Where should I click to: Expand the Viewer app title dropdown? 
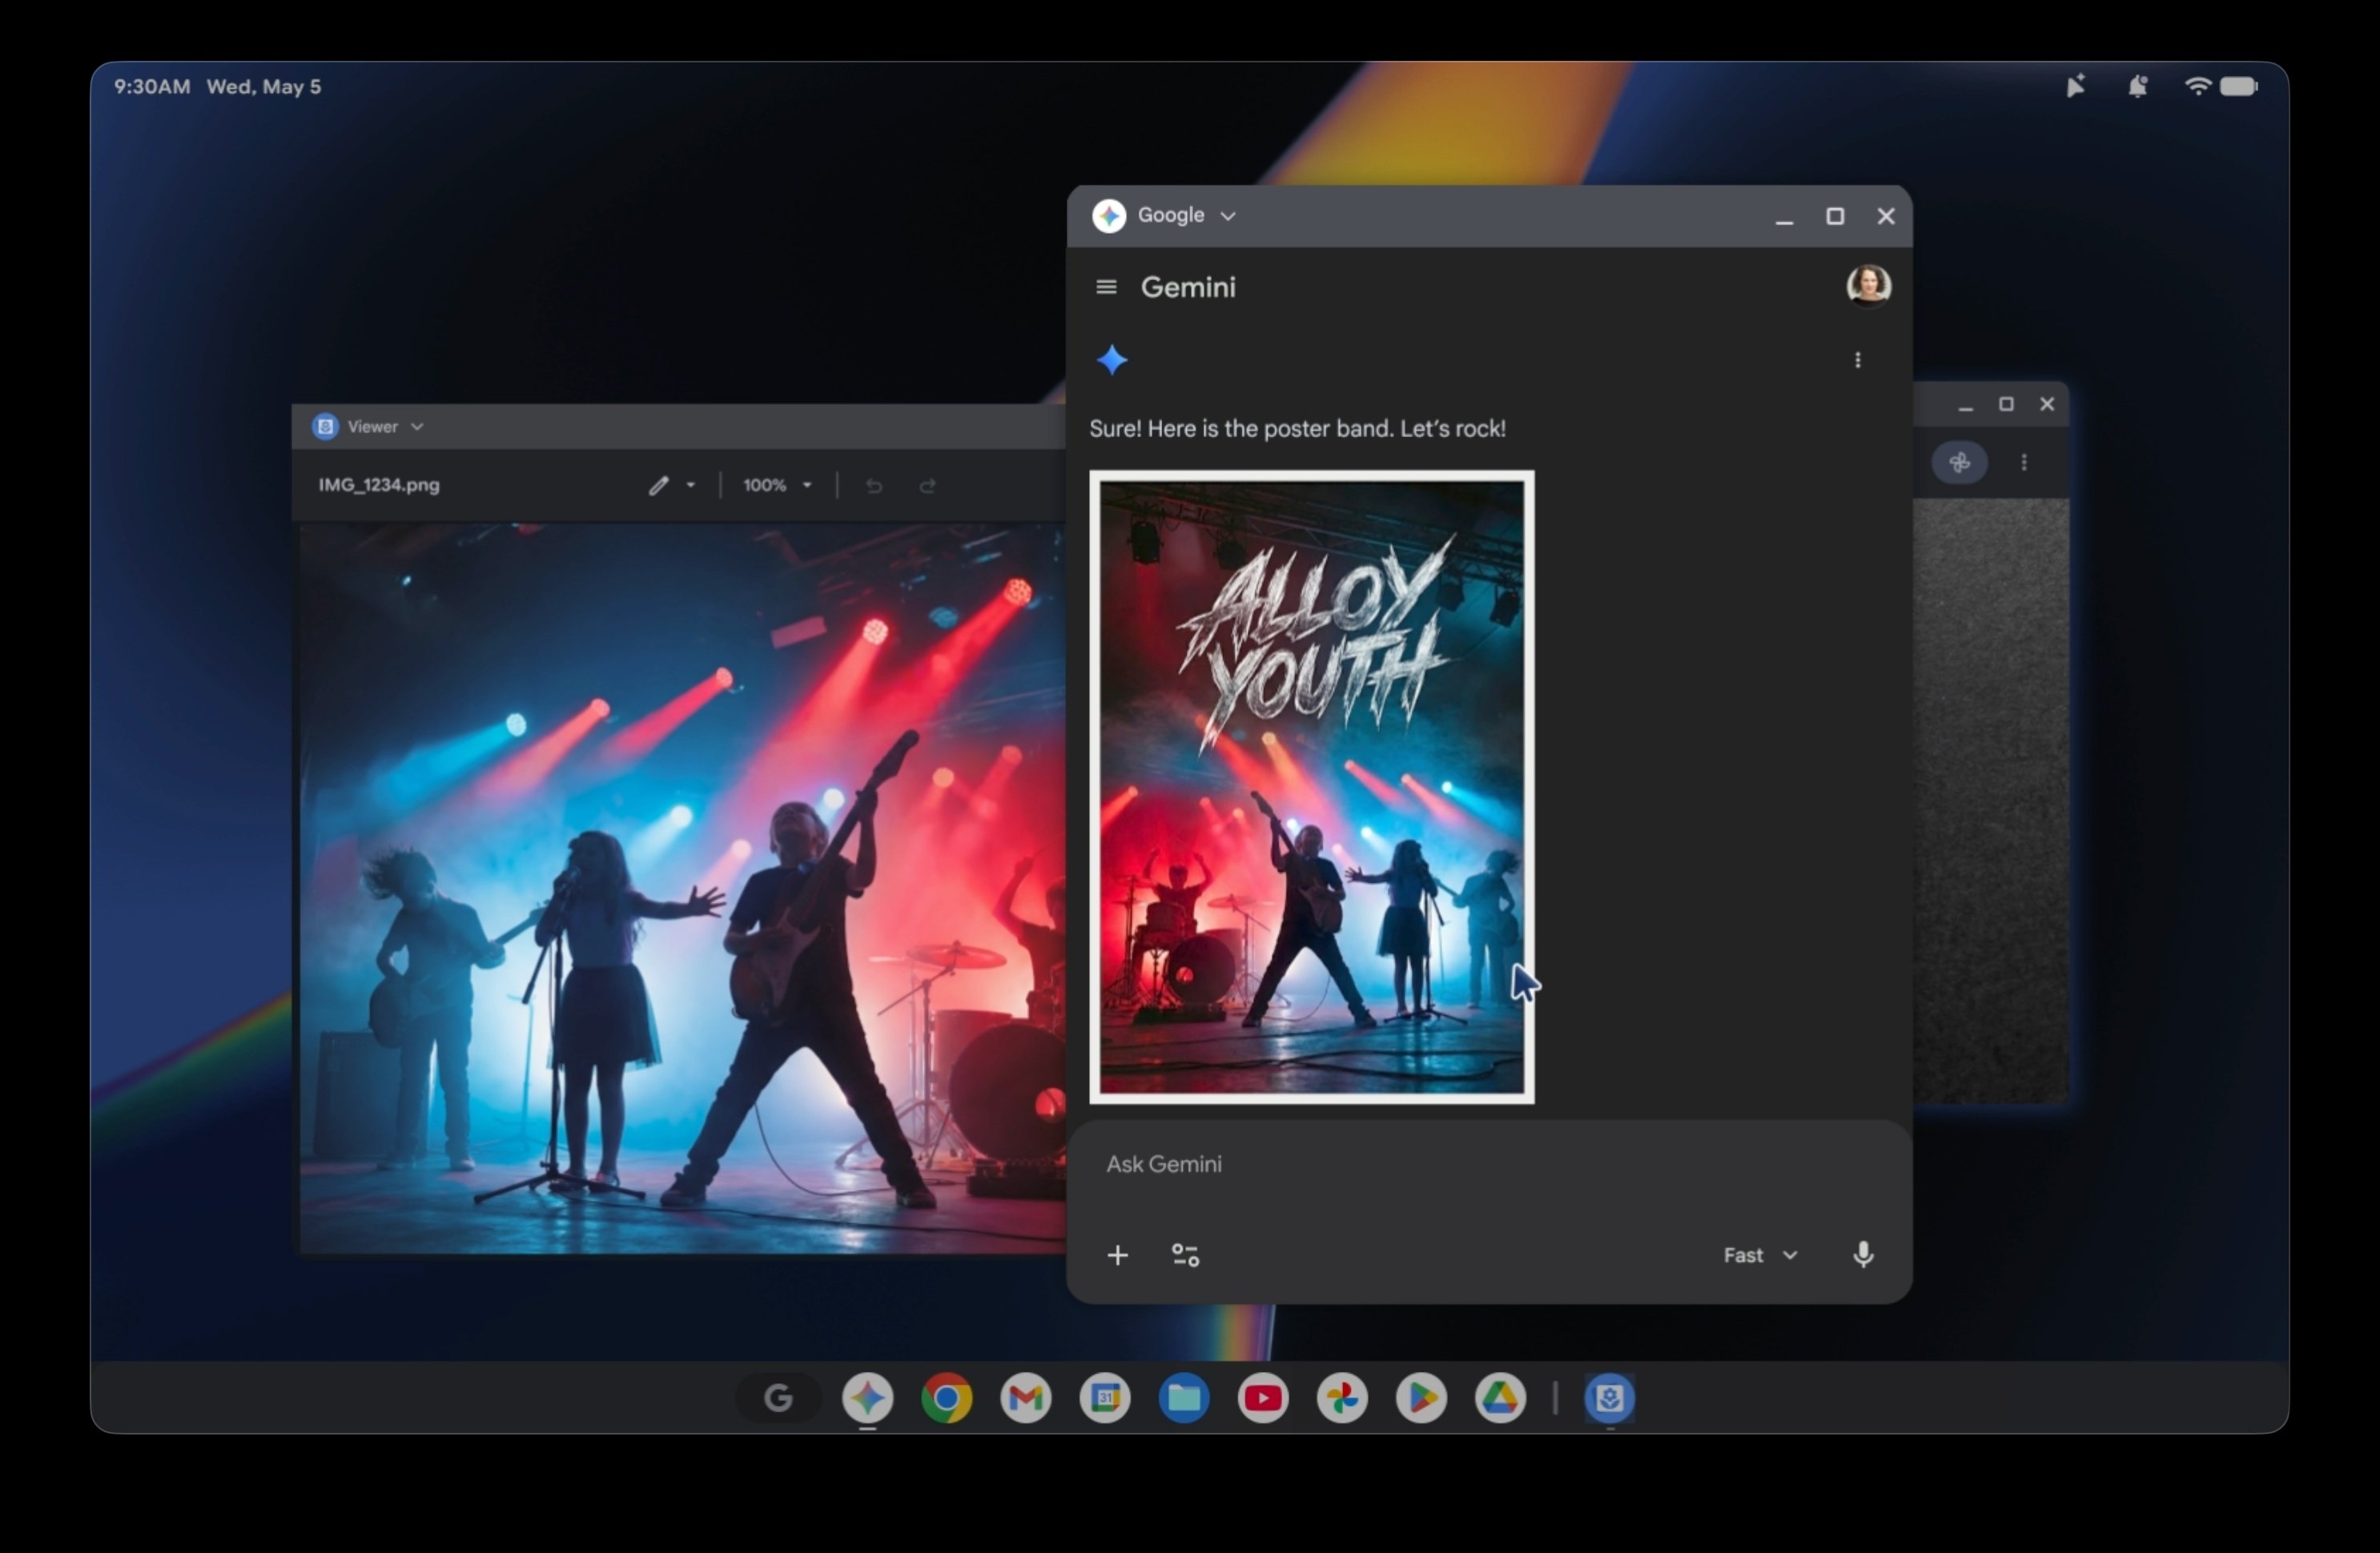(417, 427)
